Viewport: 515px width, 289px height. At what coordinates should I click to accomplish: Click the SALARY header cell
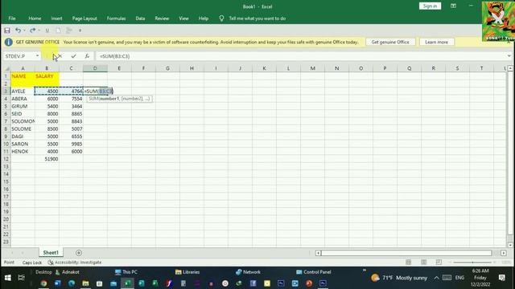coord(47,76)
